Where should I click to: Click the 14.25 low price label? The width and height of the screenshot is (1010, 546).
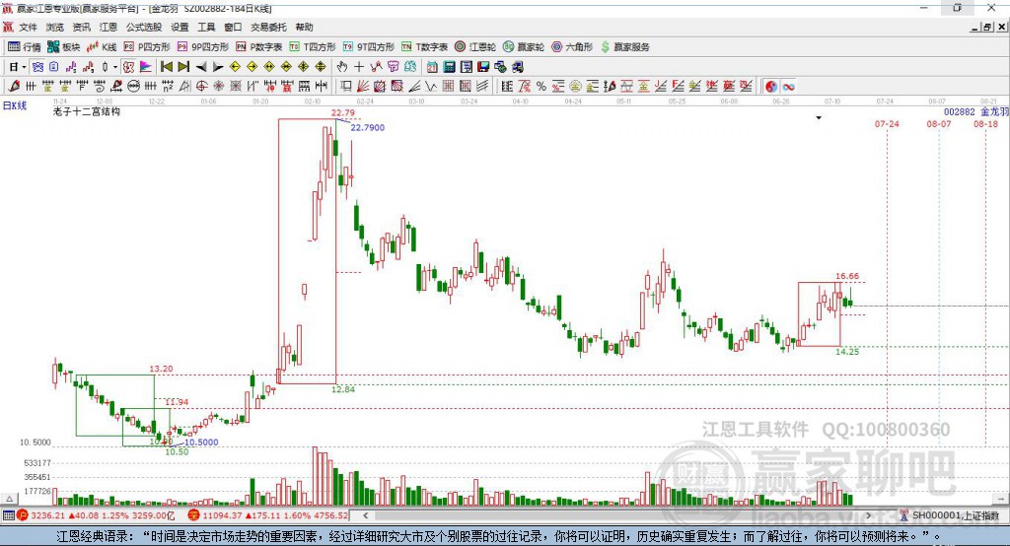847,352
